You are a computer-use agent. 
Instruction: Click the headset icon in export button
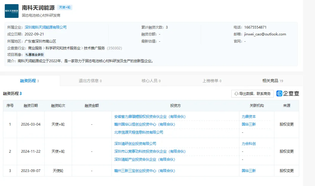coord(236,94)
